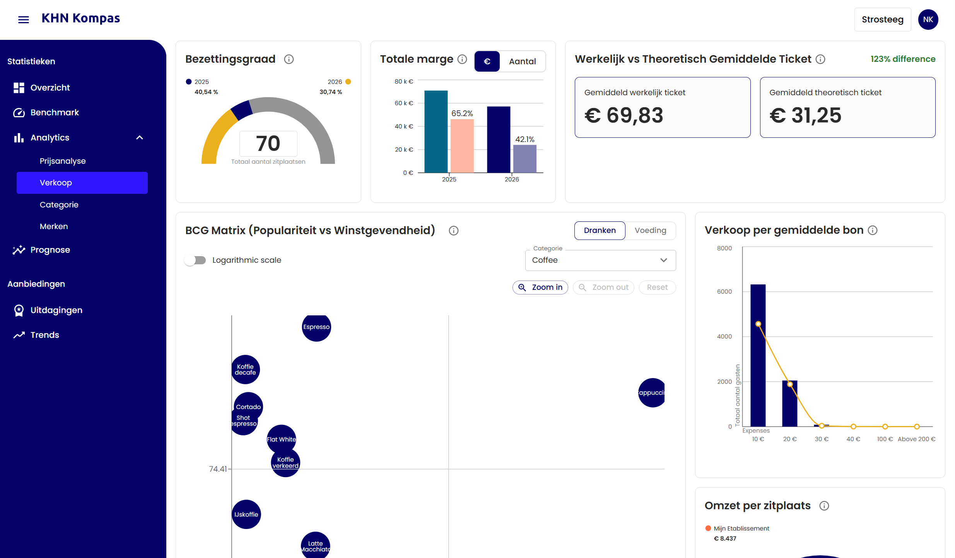The height and width of the screenshot is (558, 955).
Task: Switch Totale marge to Aantal
Action: [522, 61]
